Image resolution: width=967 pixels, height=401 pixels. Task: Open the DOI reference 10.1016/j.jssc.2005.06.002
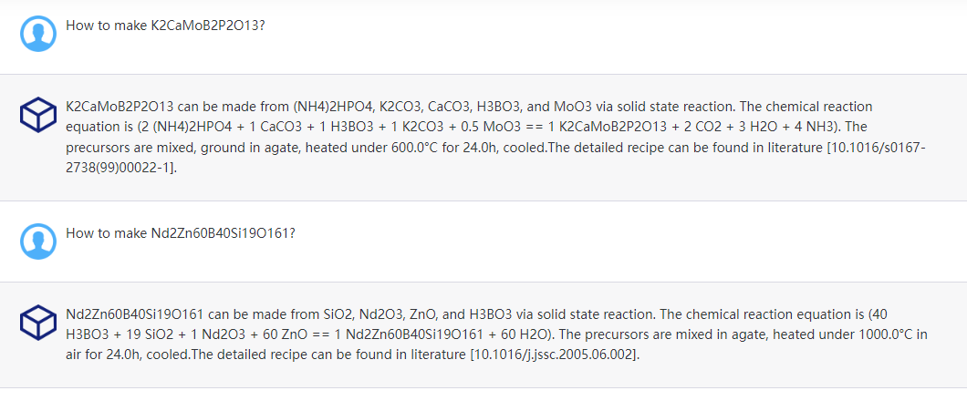point(553,355)
